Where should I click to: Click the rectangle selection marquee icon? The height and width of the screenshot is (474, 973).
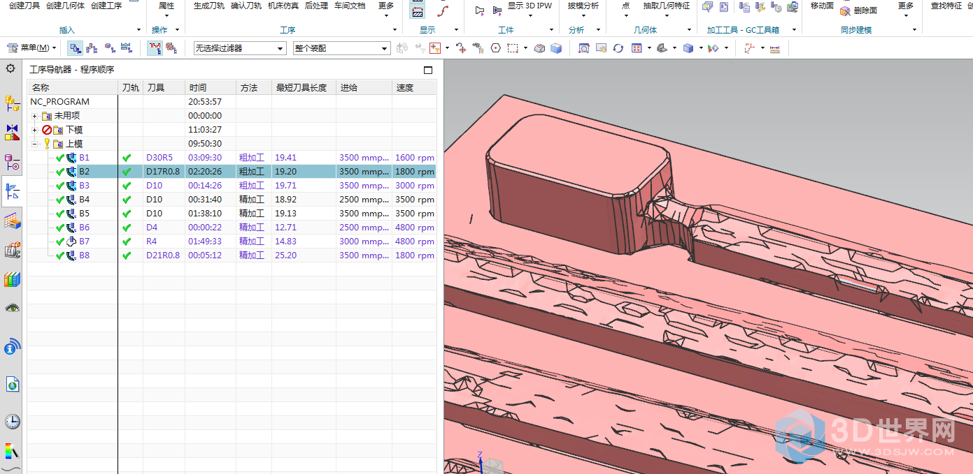(x=513, y=48)
